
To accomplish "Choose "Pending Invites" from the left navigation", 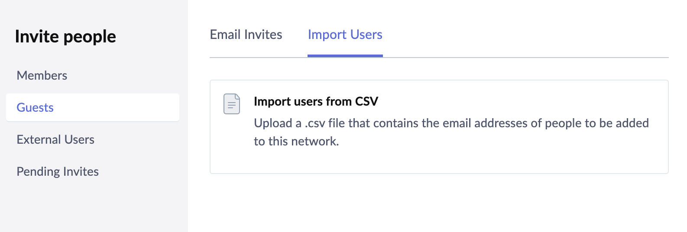I will point(58,171).
